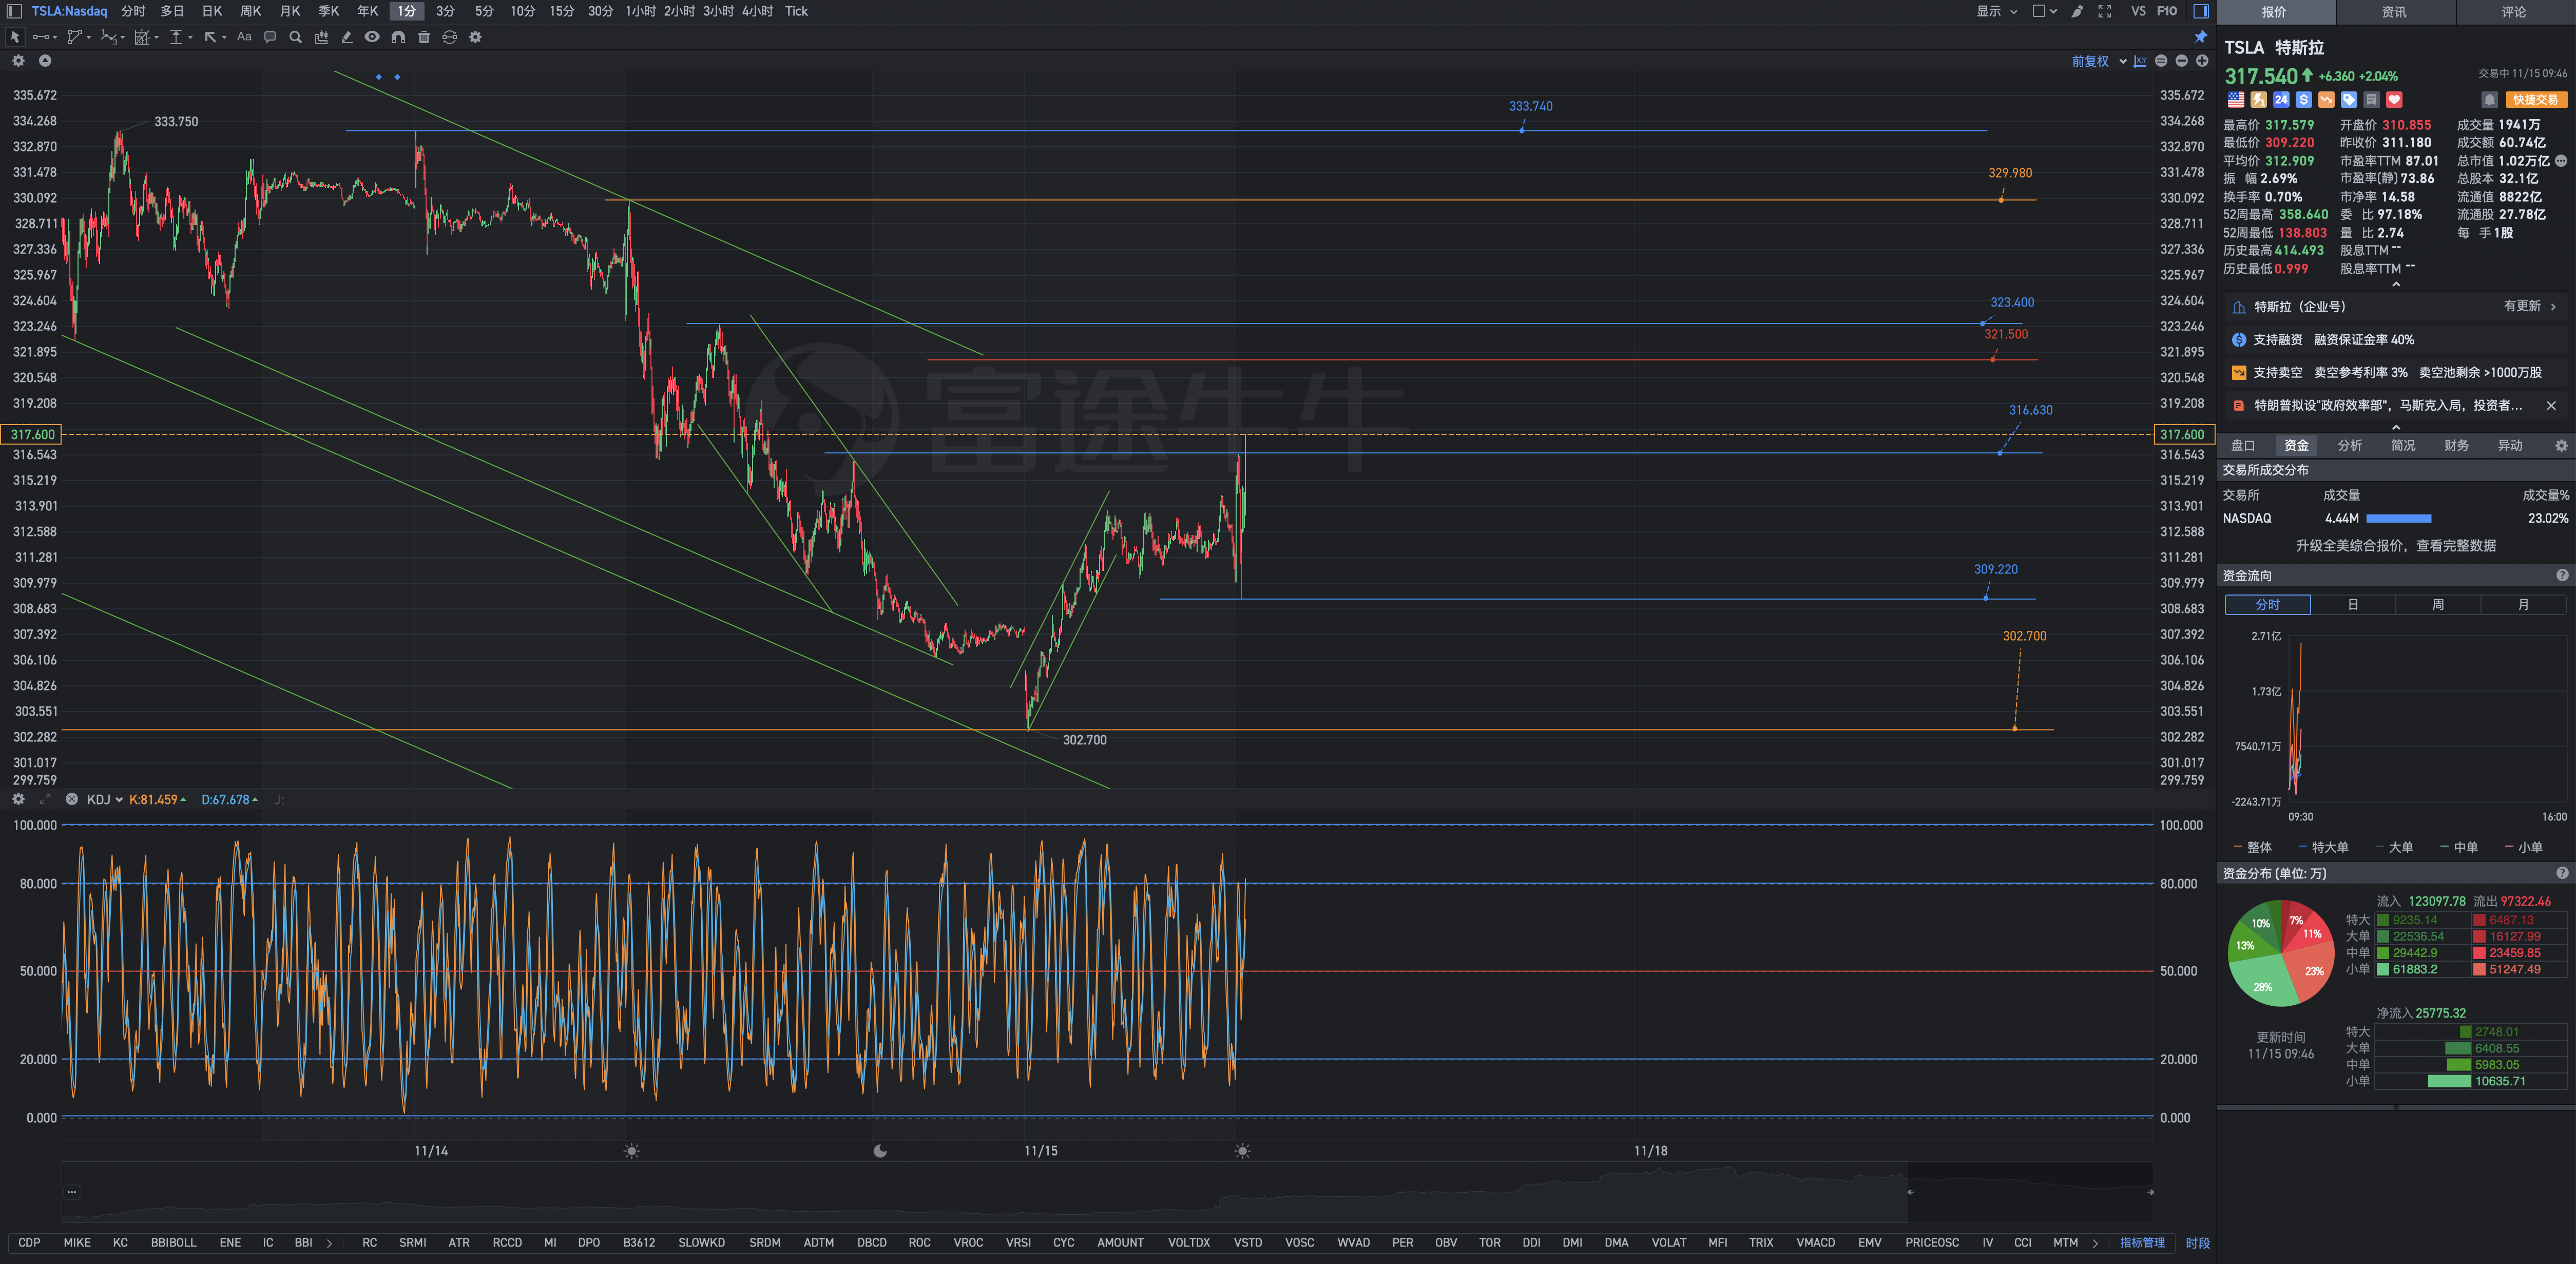Viewport: 2576px width, 1264px height.
Task: Switch to the 分析 analysis tab
Action: click(x=2350, y=445)
